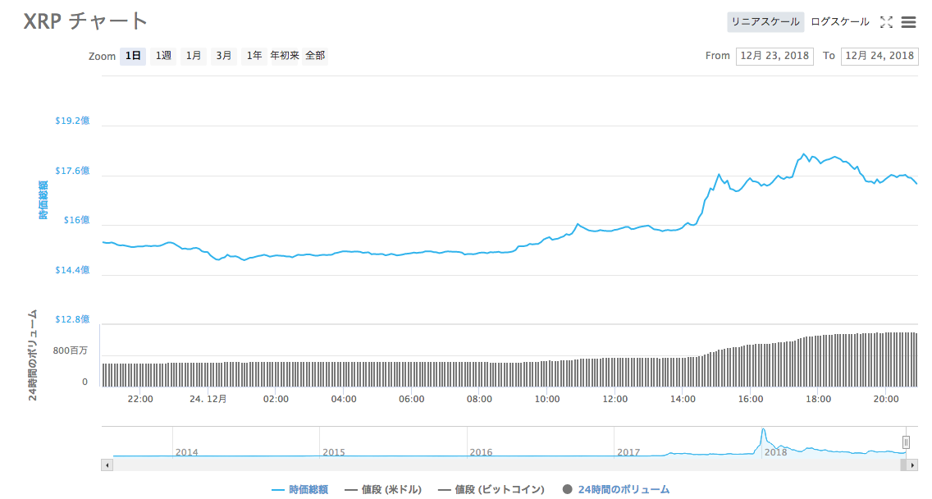Show 値段 (ビットコイン) price series

point(491,490)
